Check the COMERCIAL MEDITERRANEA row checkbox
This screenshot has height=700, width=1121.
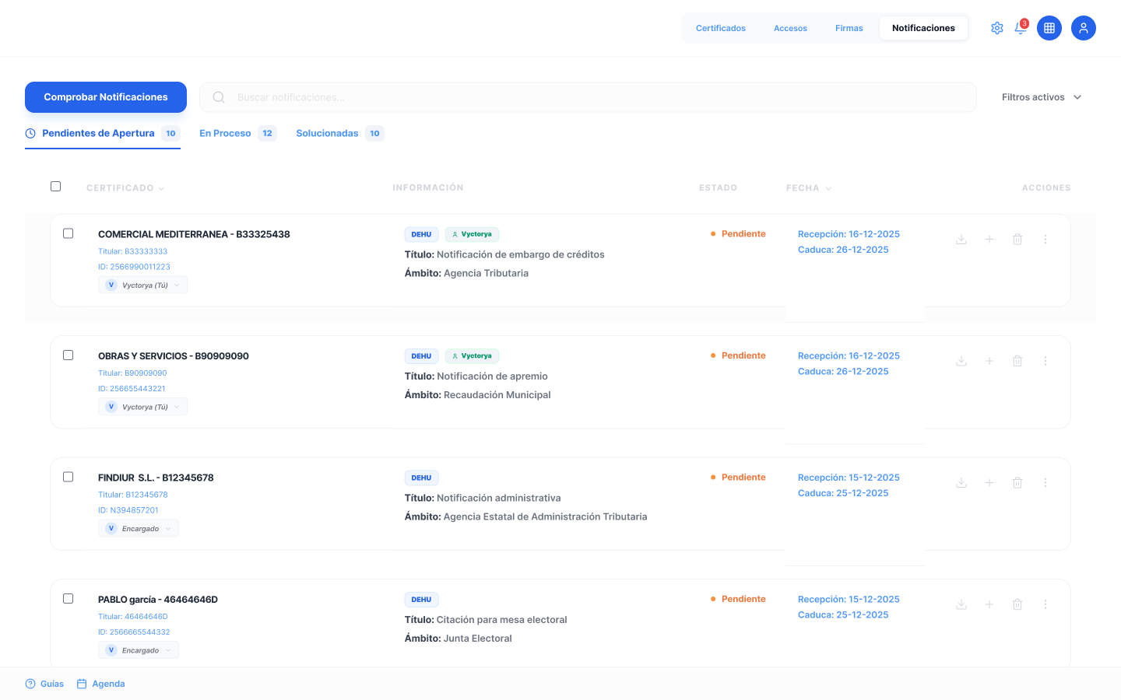point(69,233)
